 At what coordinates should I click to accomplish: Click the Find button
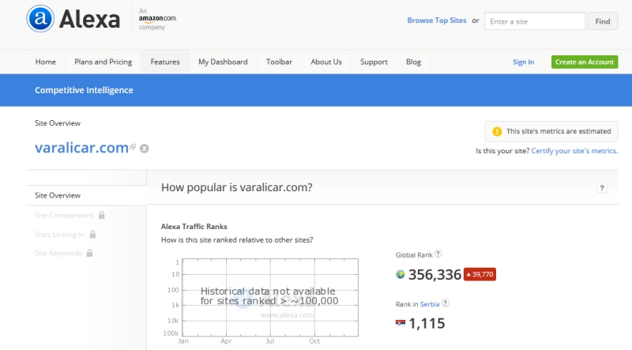[603, 21]
